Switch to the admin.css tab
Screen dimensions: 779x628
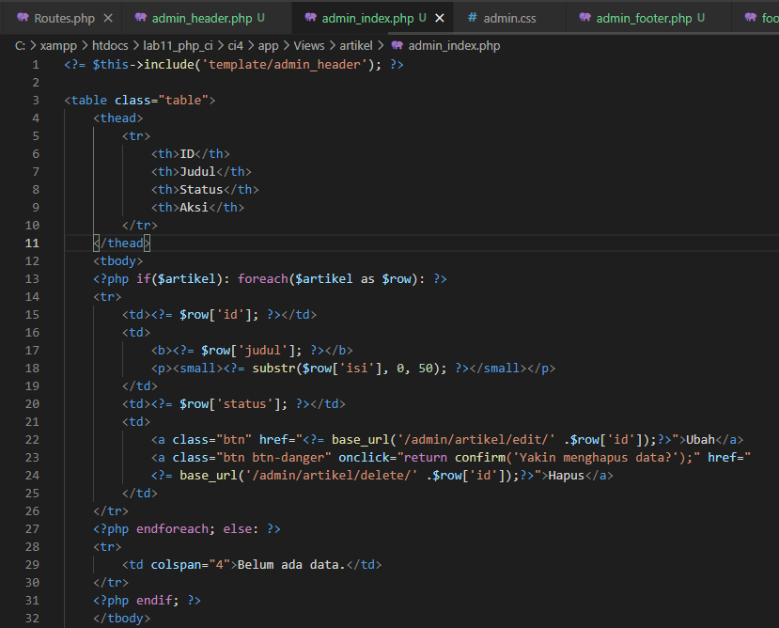tap(512, 17)
